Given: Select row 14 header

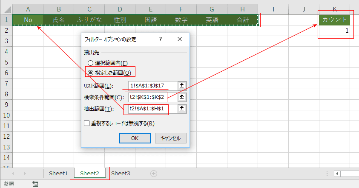Looking at the screenshot, I should [x=6, y=157].
